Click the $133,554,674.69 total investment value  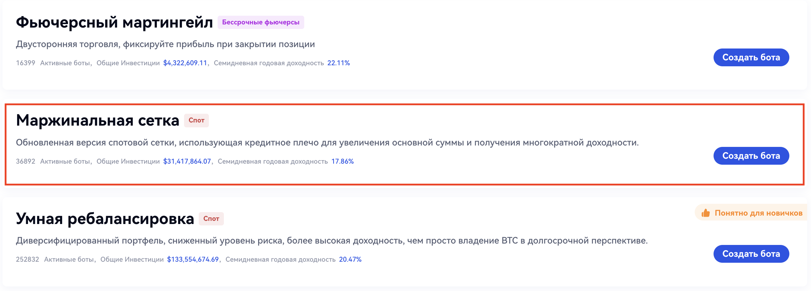(193, 260)
